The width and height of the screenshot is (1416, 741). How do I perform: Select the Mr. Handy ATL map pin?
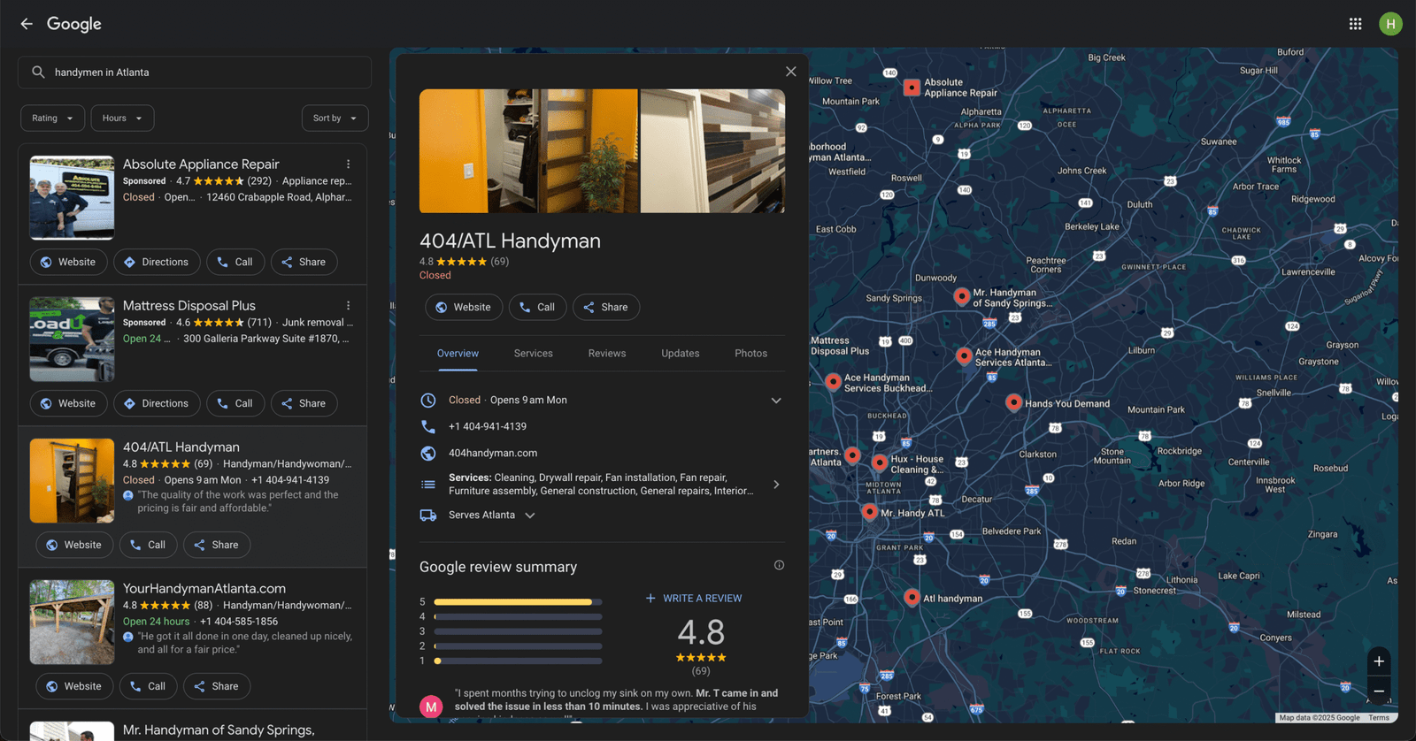coord(870,511)
